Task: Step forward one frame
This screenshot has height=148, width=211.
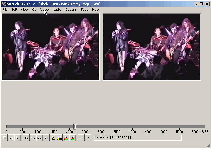Action: click(40, 138)
